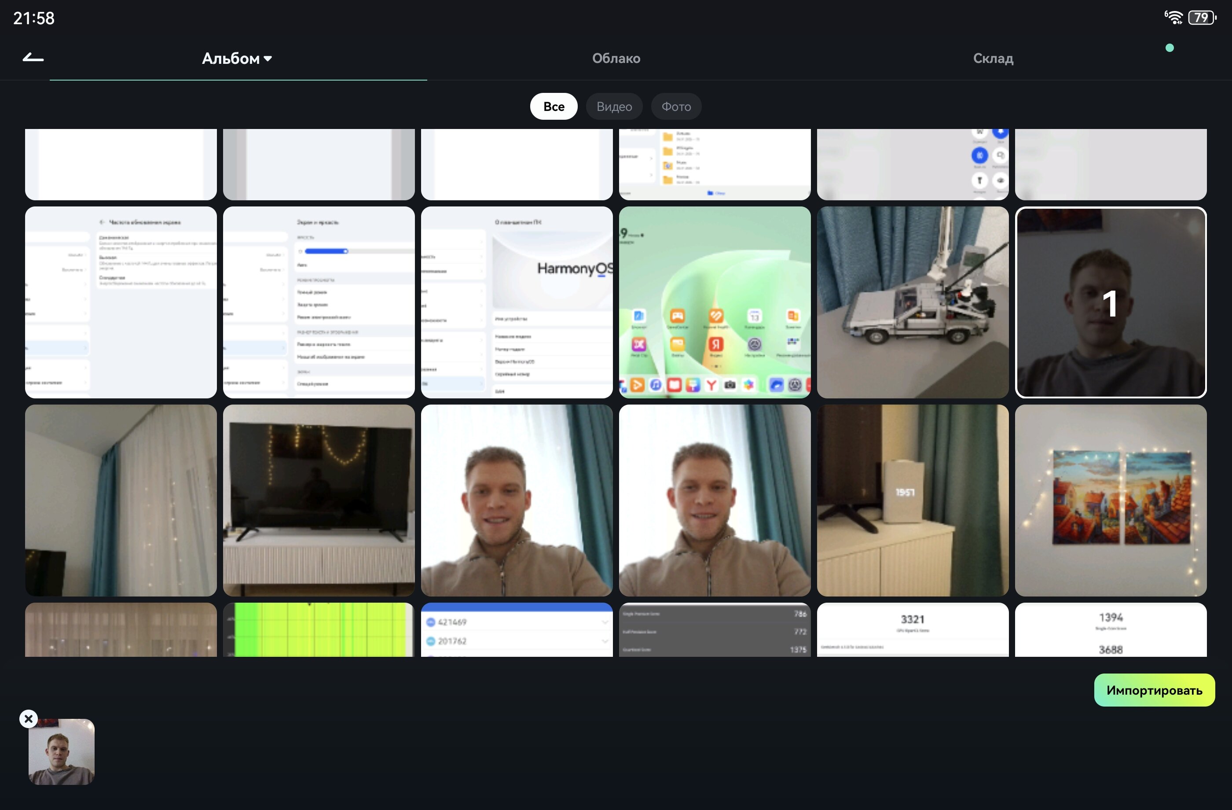1232x810 pixels.
Task: Tap the selected clip preview in tray
Action: [62, 752]
